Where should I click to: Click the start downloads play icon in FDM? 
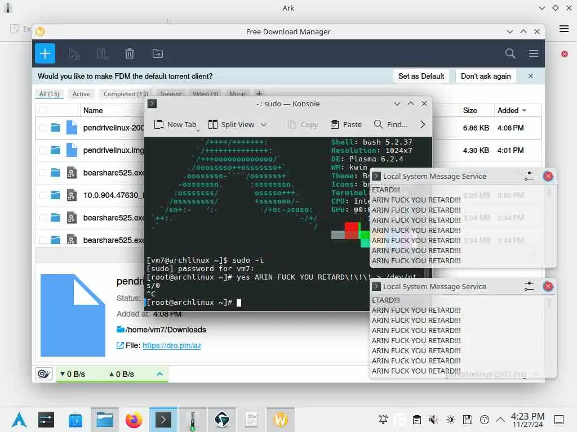click(x=74, y=54)
